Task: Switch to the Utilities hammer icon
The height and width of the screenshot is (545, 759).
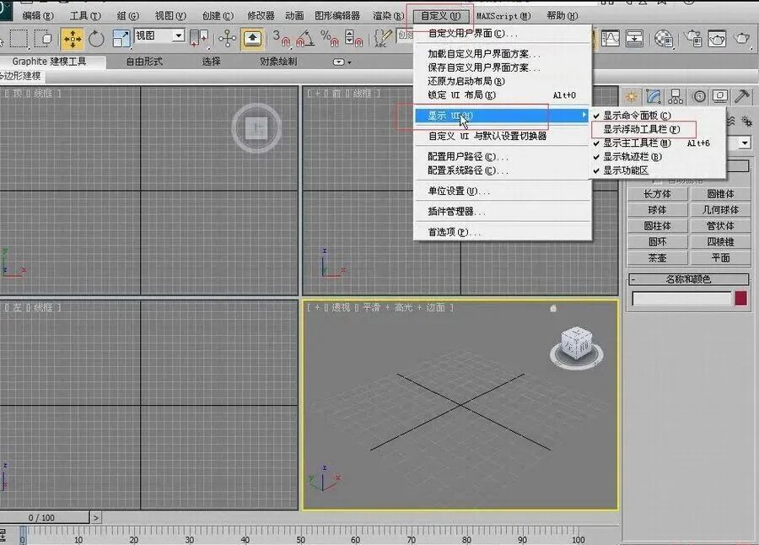Action: tap(741, 96)
